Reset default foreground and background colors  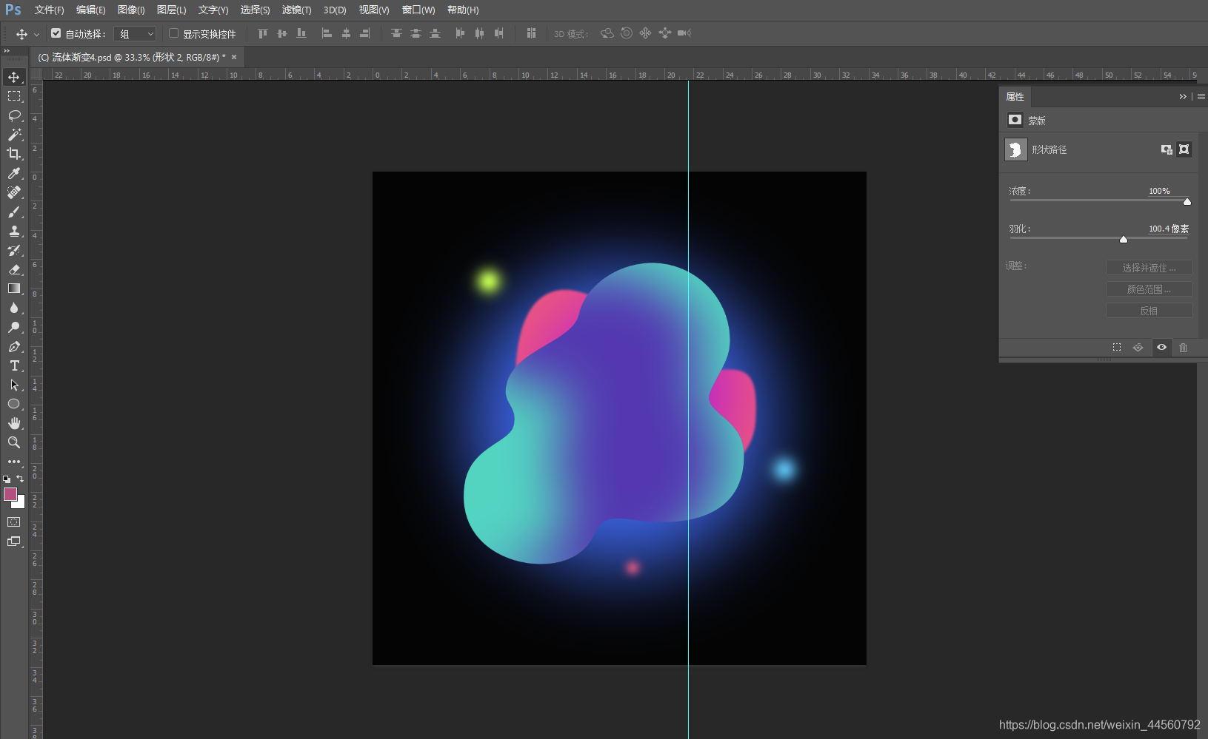tap(7, 479)
